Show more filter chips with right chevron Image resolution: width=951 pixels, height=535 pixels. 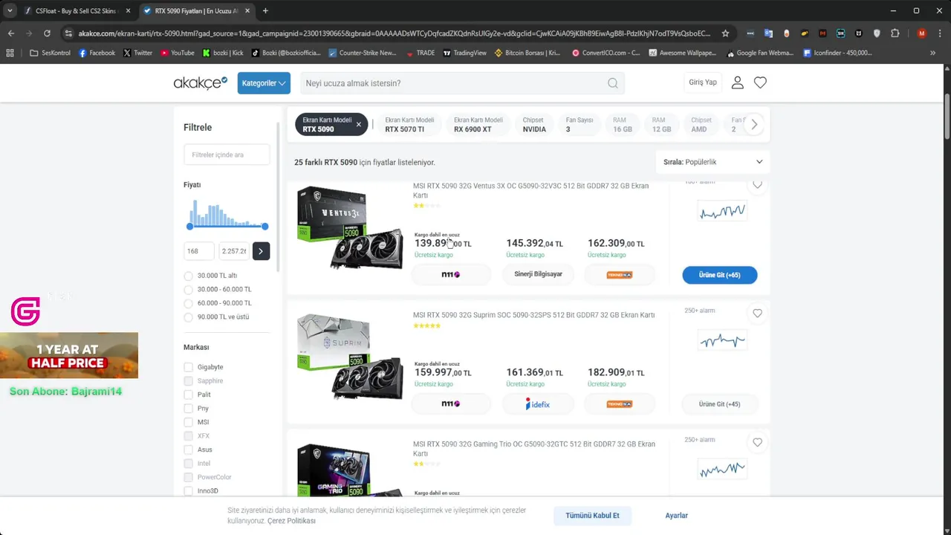[x=754, y=125]
